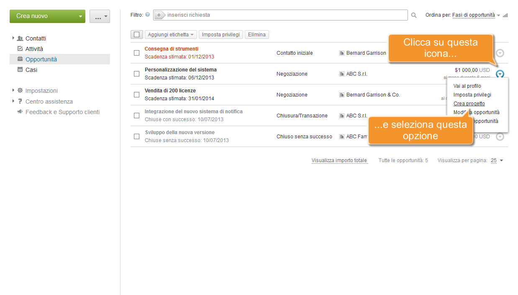Click the Elimina button
Screen dimensions: 518x295
(x=257, y=35)
